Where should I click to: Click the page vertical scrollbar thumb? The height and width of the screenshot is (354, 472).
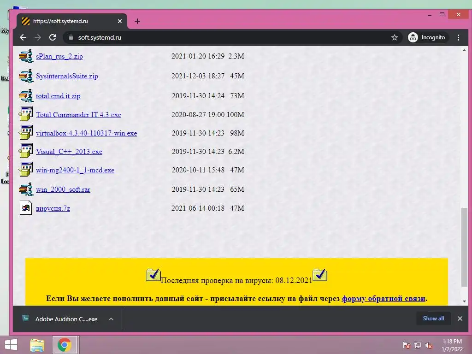pyautogui.click(x=464, y=247)
